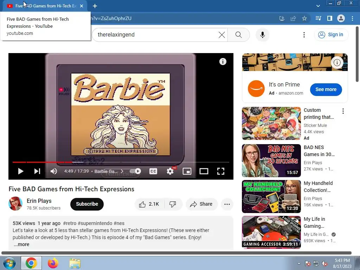Open more actions menu beside Share
This screenshot has width=360, height=270.
pos(227,204)
